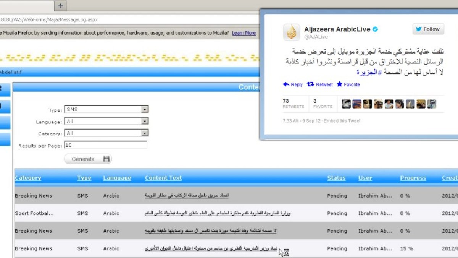View the 73 retweets count

tap(293, 104)
